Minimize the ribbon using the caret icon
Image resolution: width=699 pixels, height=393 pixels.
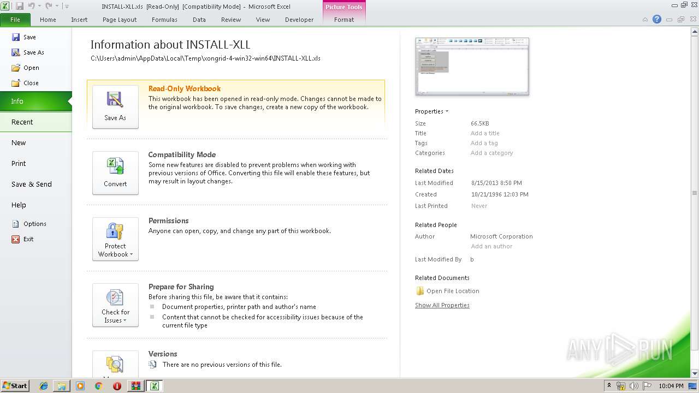[x=645, y=20]
